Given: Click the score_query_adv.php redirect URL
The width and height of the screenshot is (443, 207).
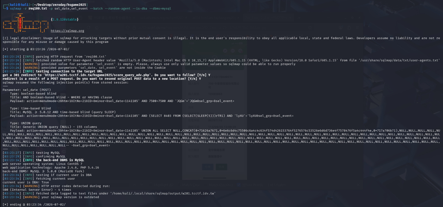Looking at the screenshot, I should pos(97,75).
